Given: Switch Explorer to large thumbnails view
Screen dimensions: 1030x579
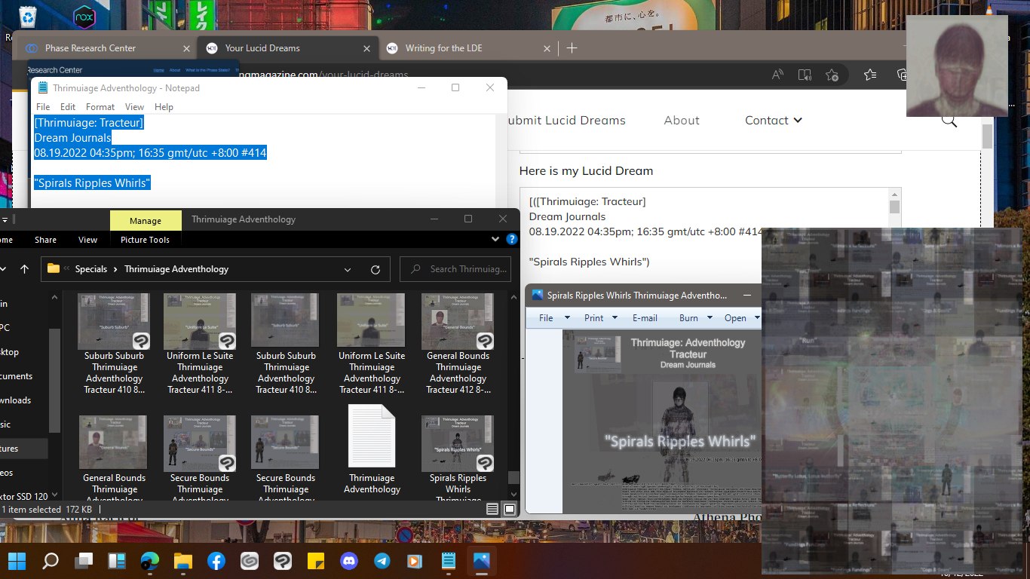Looking at the screenshot, I should click(510, 510).
